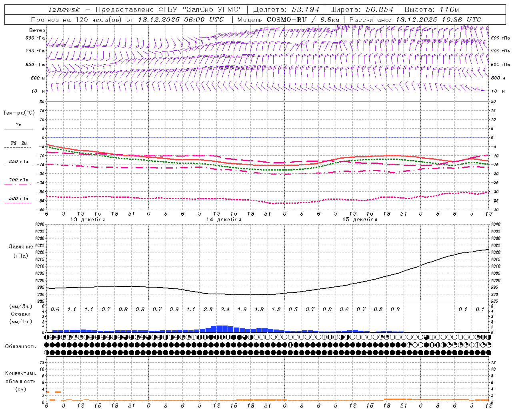Select '500 гПа' in the temperature legend
The image size is (512, 409).
[19, 198]
